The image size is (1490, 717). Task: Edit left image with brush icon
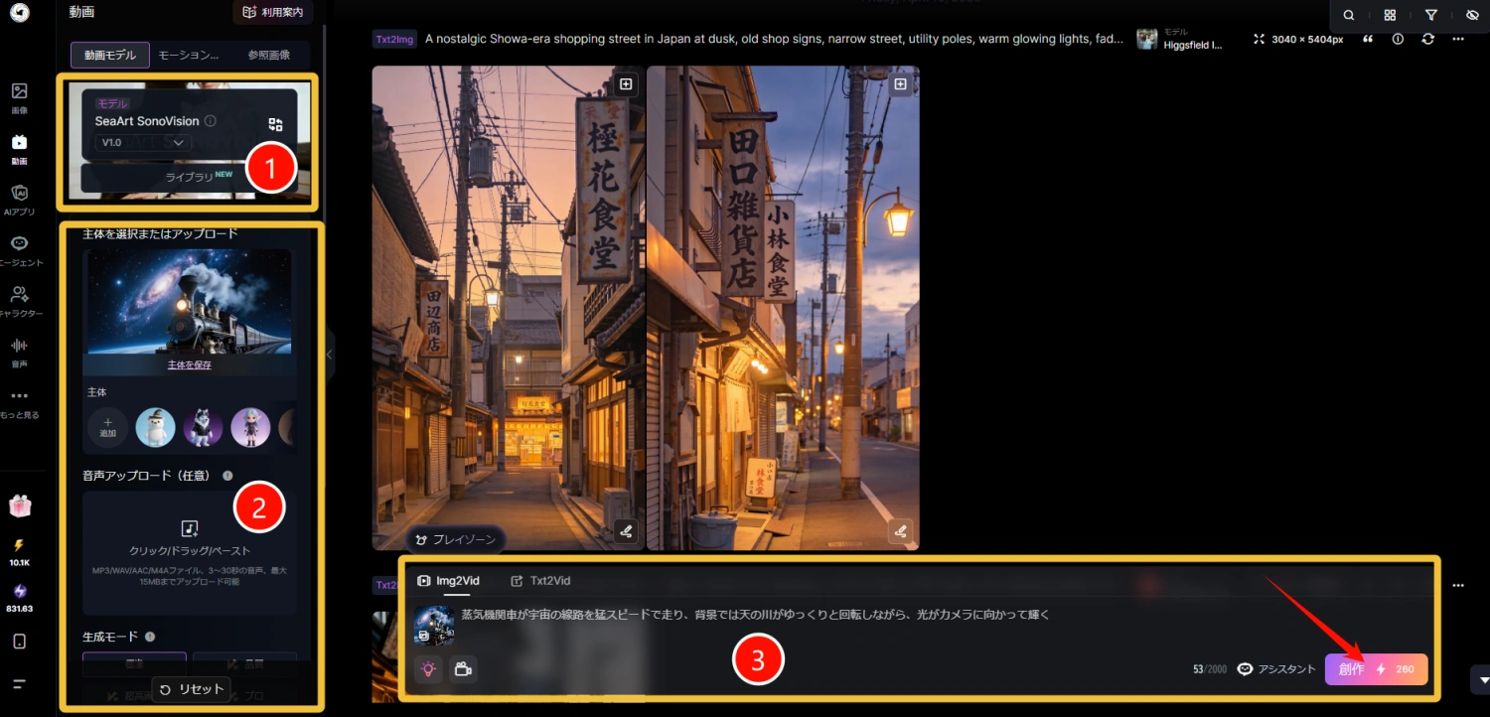click(626, 531)
